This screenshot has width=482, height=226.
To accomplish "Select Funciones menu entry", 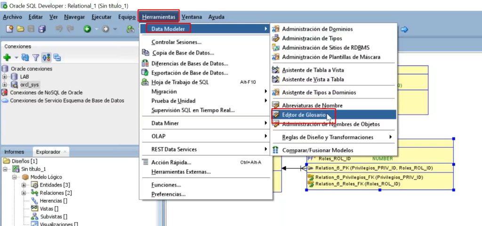I will (x=205, y=185).
